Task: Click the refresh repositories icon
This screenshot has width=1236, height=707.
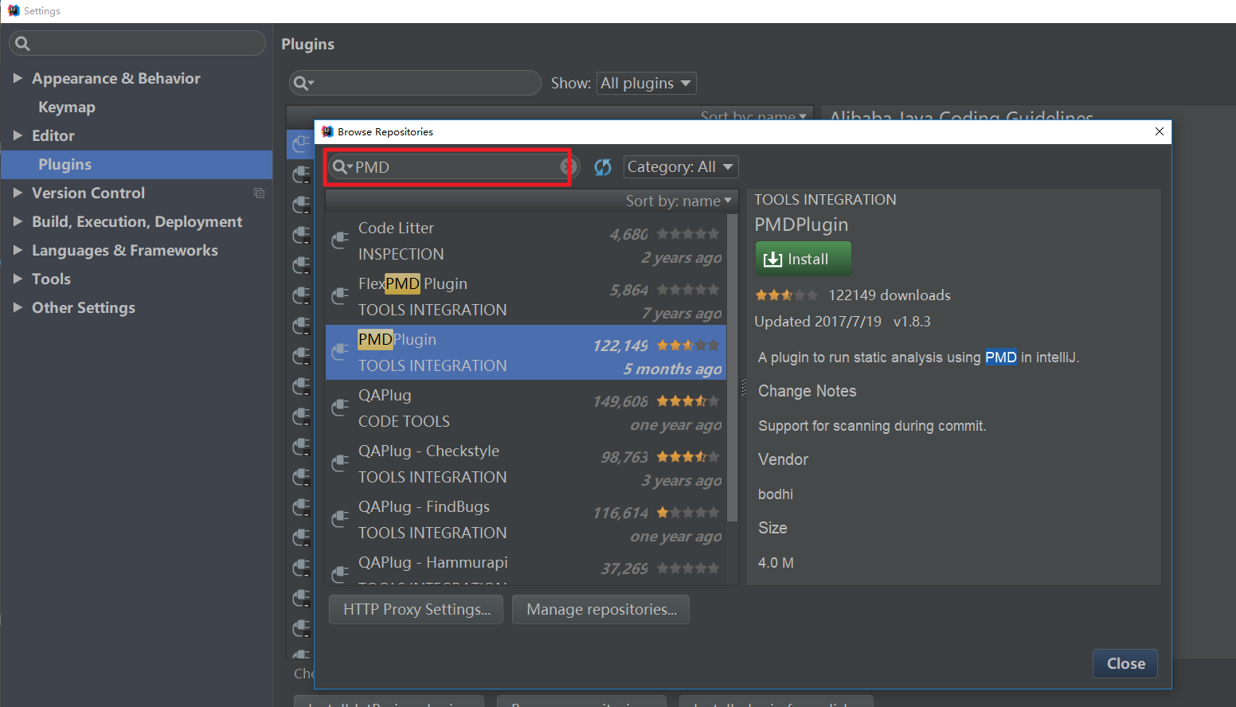Action: pyautogui.click(x=603, y=167)
